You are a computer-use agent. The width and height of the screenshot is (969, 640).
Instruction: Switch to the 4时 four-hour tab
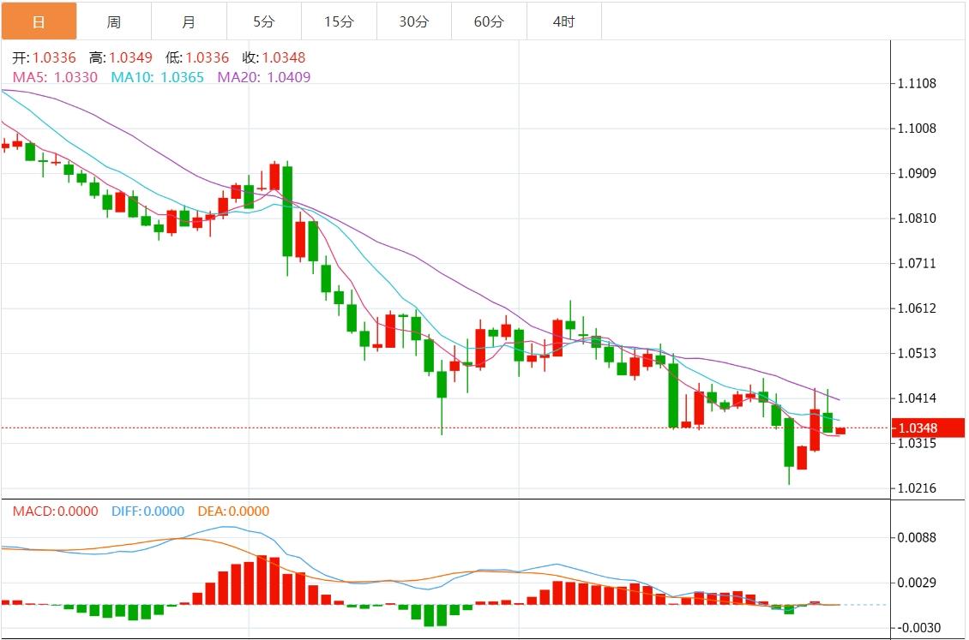click(563, 21)
